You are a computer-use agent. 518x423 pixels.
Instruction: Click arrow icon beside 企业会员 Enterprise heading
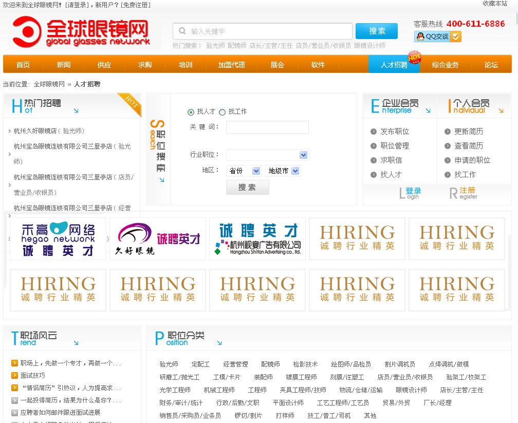tap(428, 111)
